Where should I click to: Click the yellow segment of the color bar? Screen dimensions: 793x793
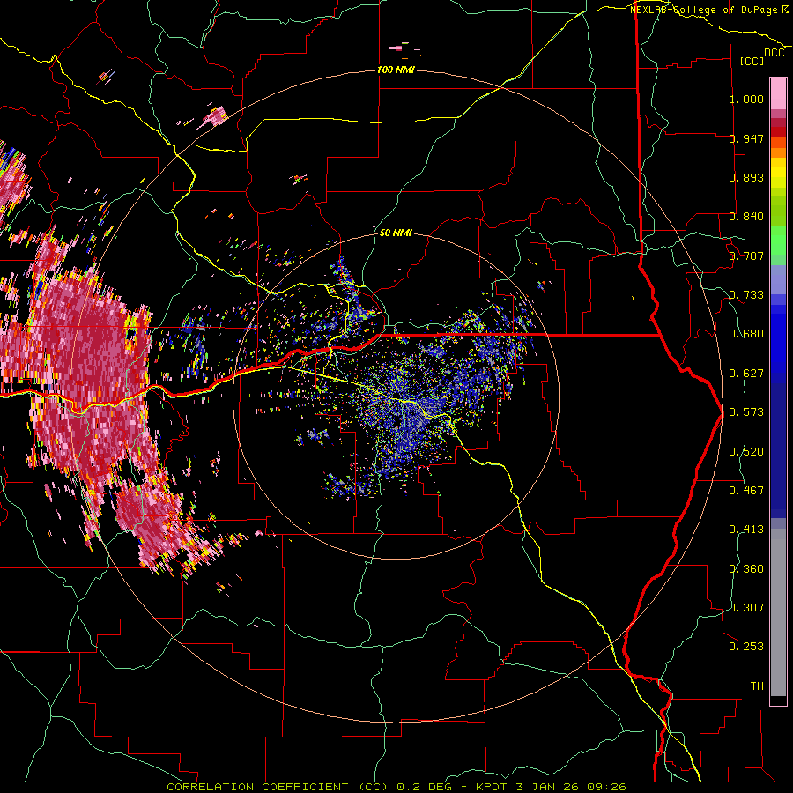pos(778,174)
